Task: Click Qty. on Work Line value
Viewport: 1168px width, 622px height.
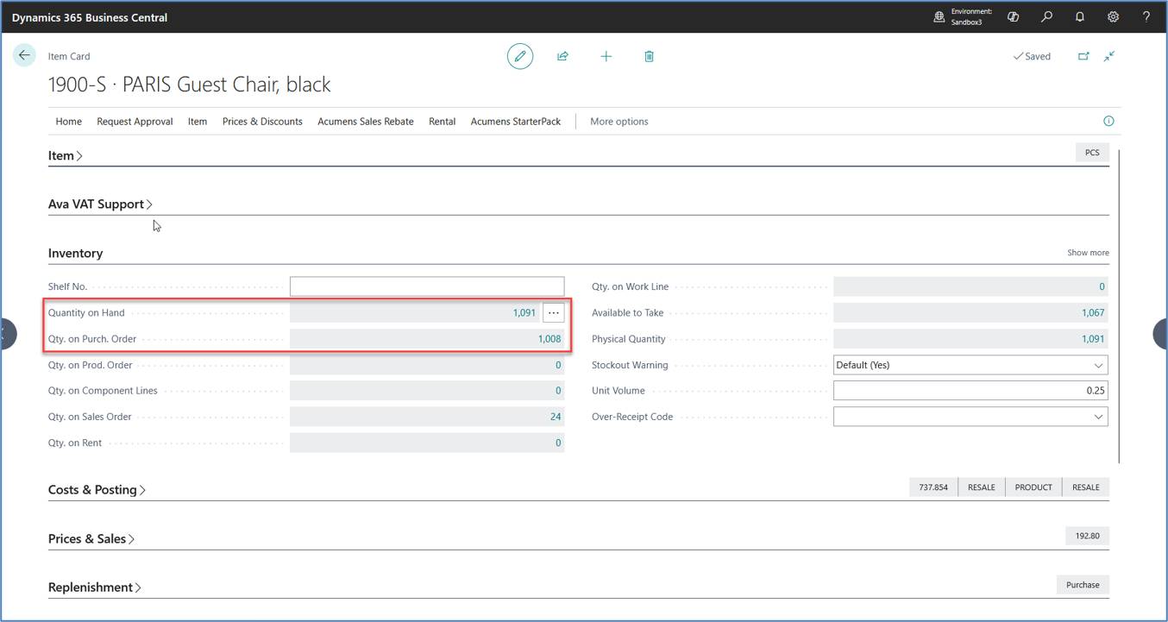Action: coord(1102,286)
